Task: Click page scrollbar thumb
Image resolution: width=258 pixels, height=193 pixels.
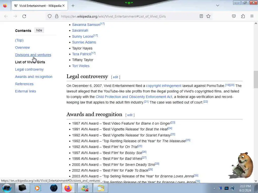Action: pyautogui.click(x=256, y=79)
